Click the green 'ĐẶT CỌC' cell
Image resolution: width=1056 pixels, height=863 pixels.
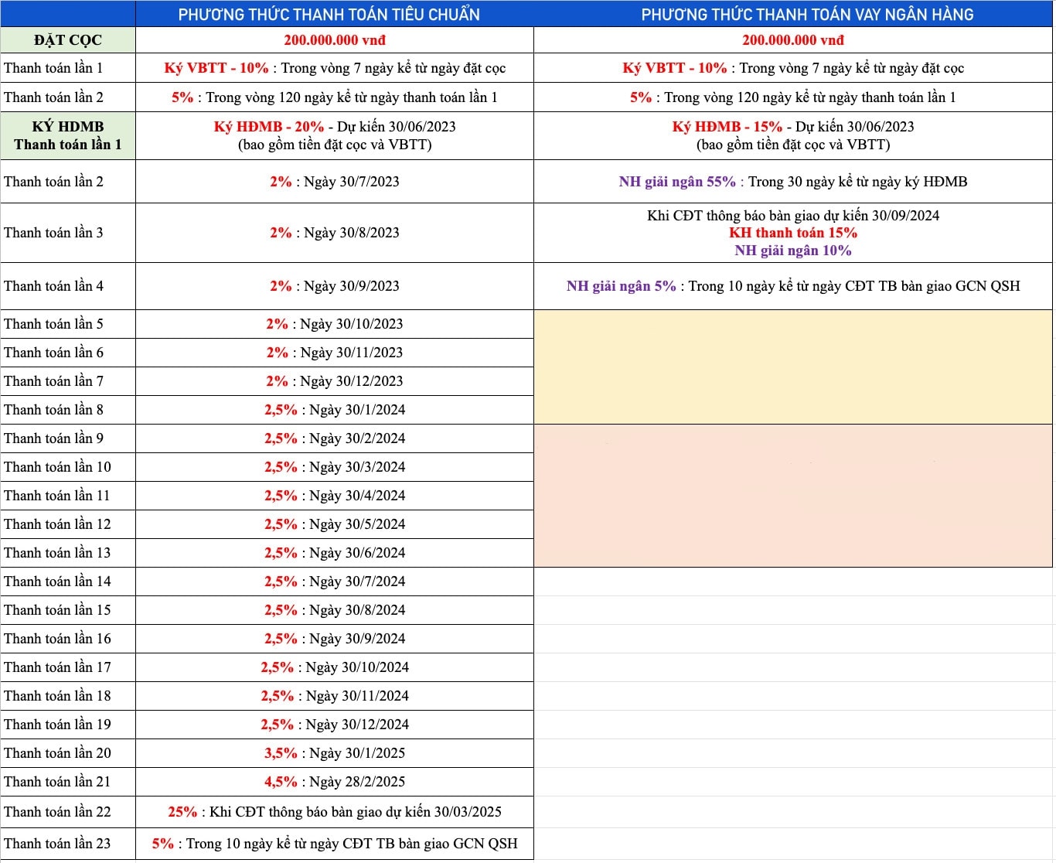coord(68,40)
